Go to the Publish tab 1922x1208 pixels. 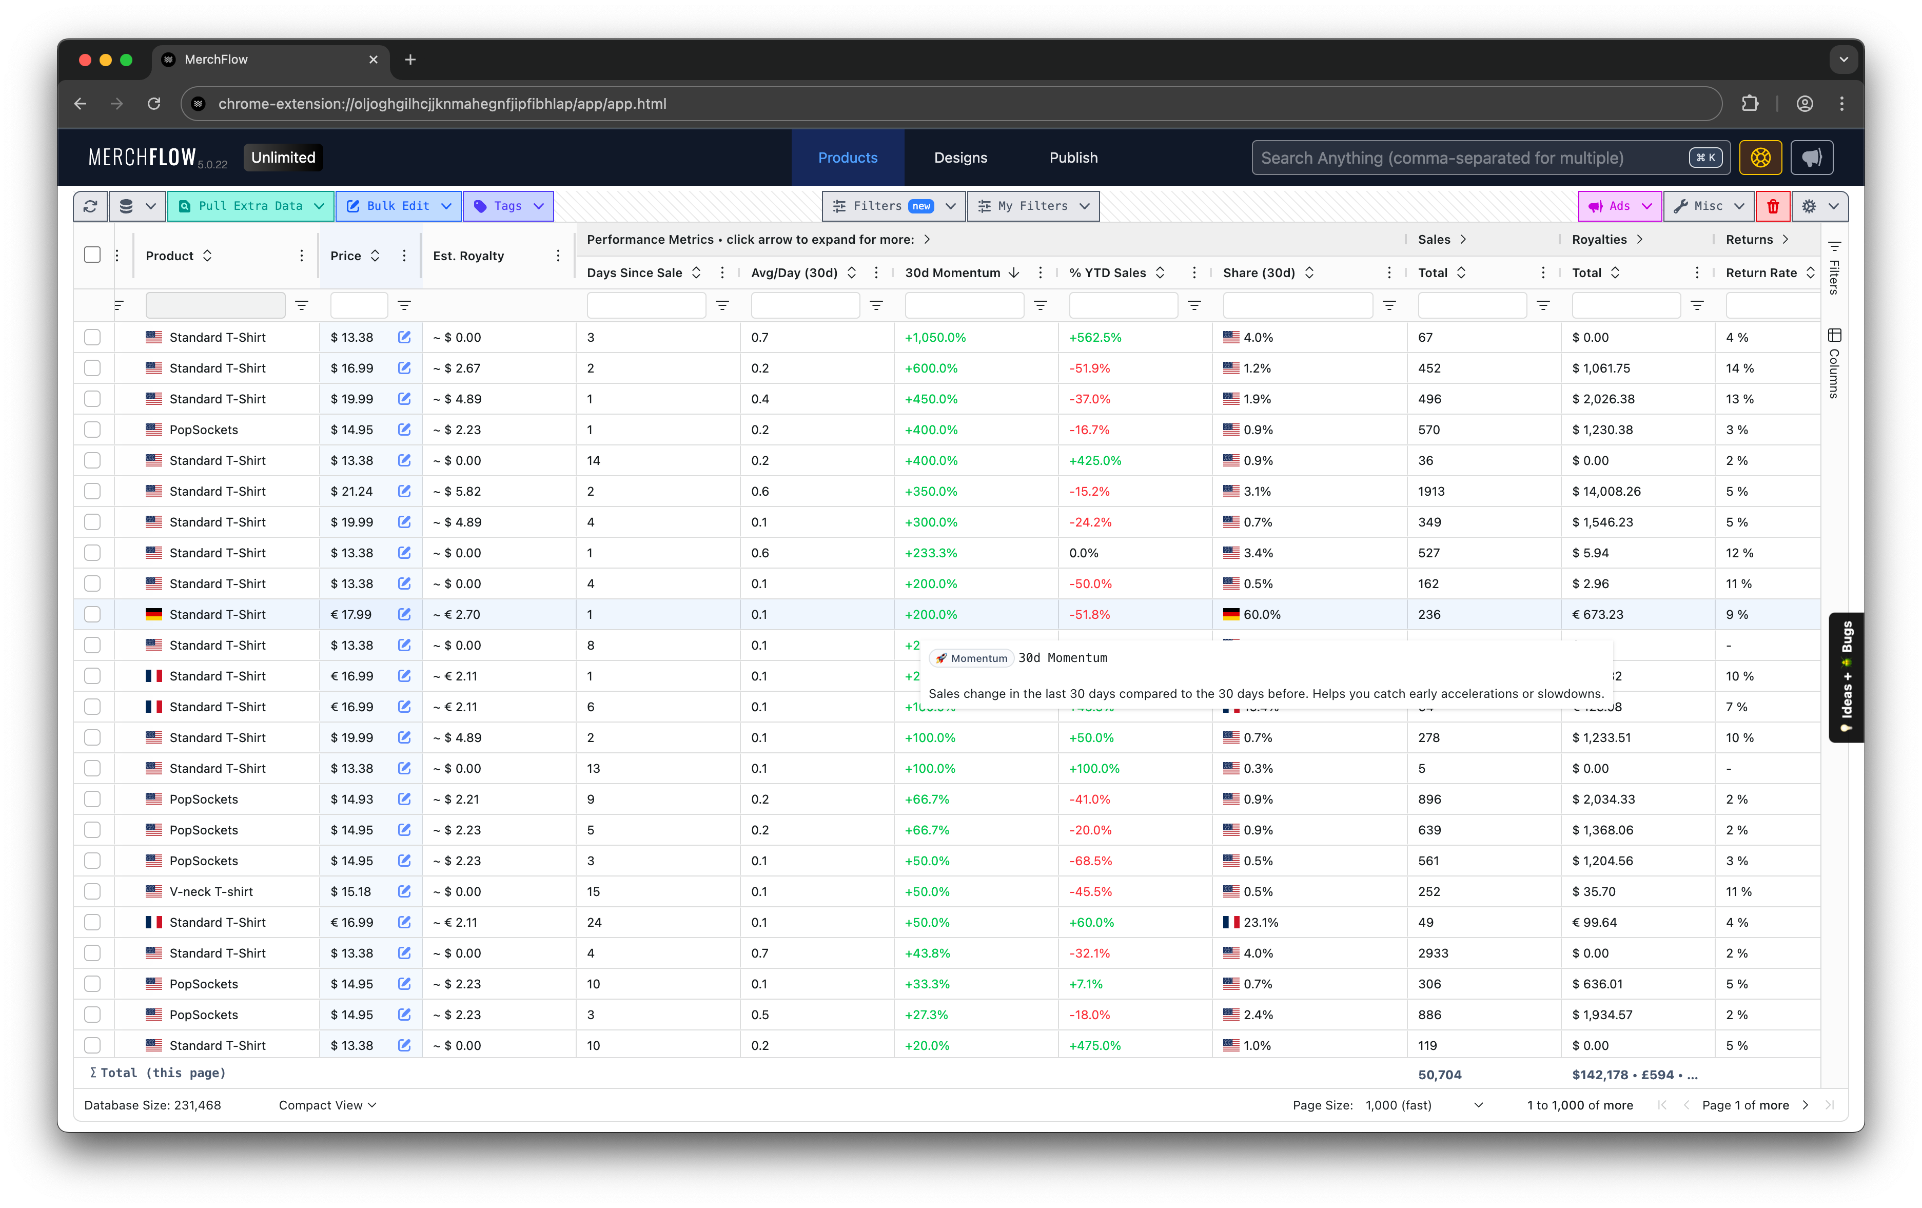[1073, 158]
